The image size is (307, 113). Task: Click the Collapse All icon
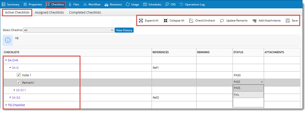click(166, 21)
